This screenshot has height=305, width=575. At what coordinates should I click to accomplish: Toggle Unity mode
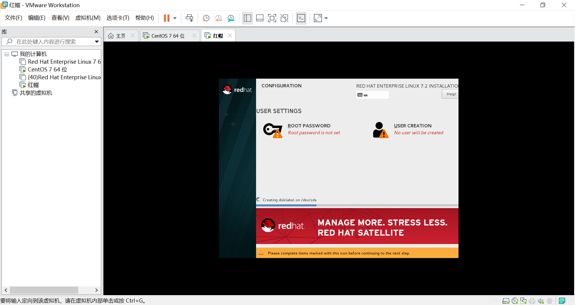point(284,18)
